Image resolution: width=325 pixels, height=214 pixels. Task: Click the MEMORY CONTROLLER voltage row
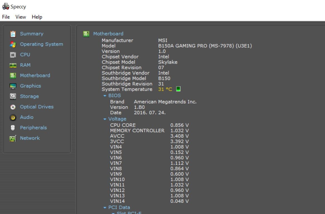click(x=149, y=131)
